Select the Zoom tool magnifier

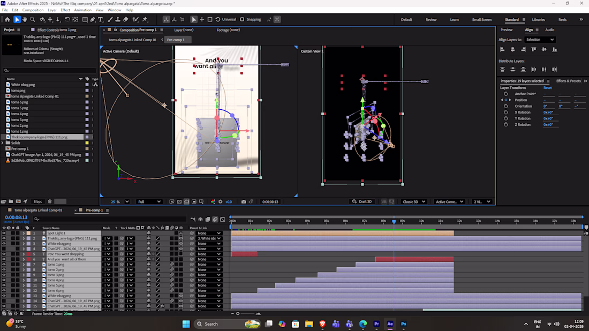coord(33,19)
